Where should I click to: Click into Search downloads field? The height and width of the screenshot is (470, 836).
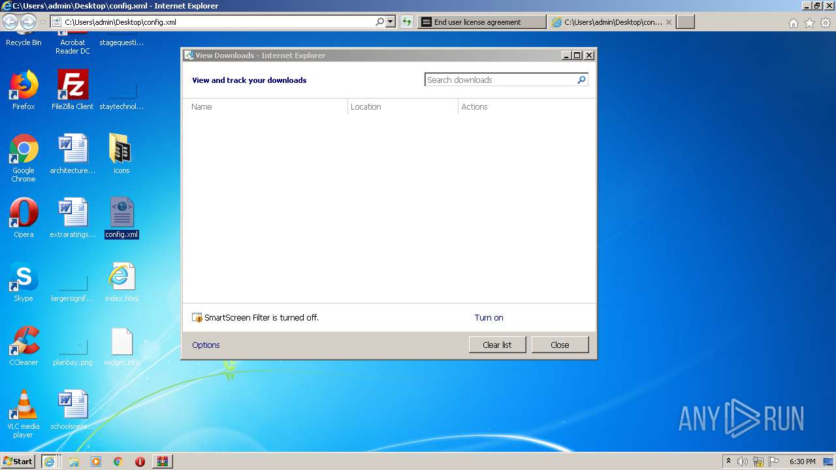pos(500,80)
